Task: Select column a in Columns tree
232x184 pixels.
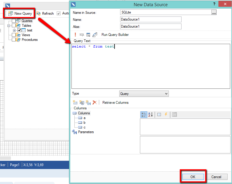Action: click(x=84, y=118)
